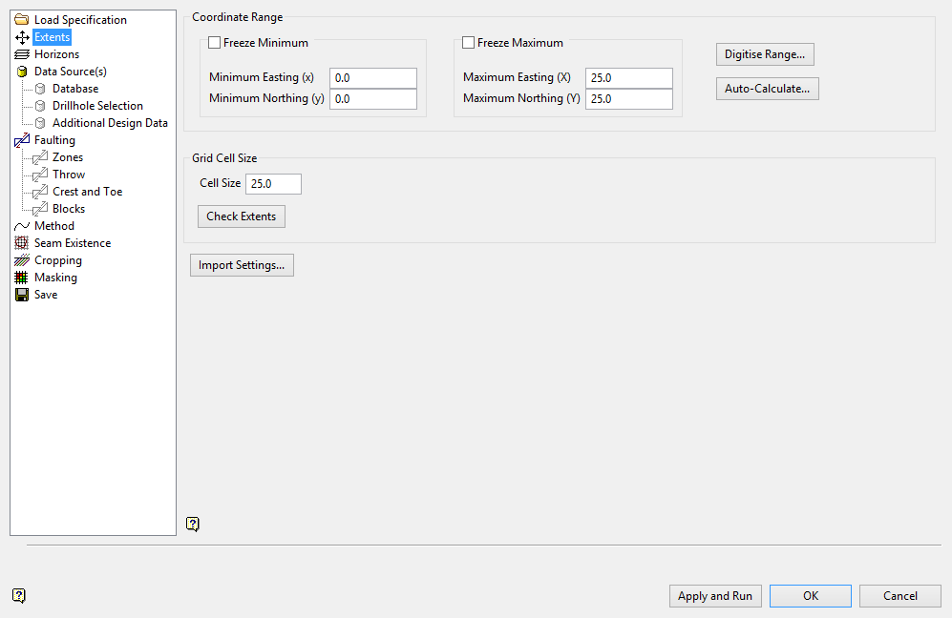Click the Digitise Range button
952x618 pixels.
click(x=765, y=54)
